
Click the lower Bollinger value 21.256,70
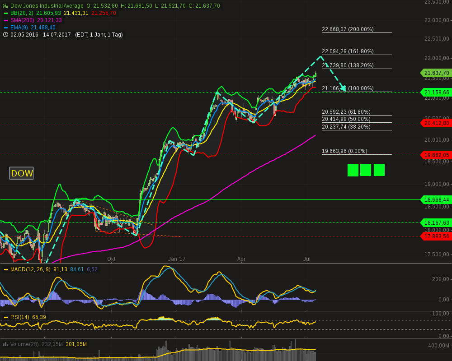coord(104,13)
